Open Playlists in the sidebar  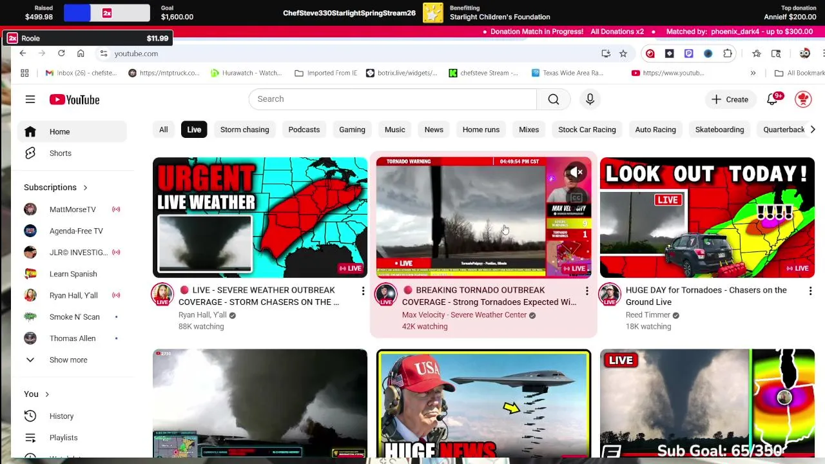72,438
